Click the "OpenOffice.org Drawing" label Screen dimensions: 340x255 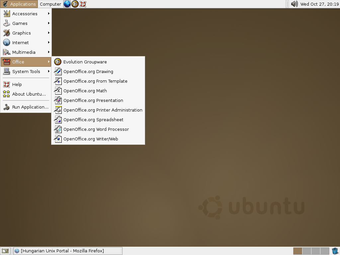tap(88, 72)
